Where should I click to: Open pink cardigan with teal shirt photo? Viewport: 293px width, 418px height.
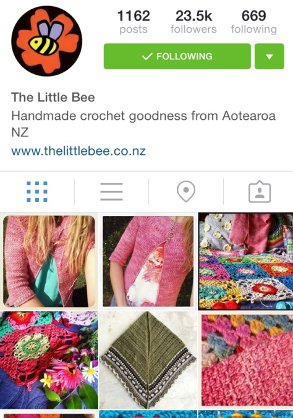point(49,261)
